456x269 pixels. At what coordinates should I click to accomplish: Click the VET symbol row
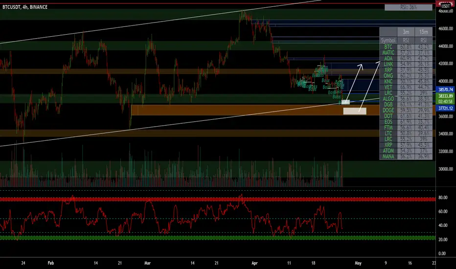(388, 87)
